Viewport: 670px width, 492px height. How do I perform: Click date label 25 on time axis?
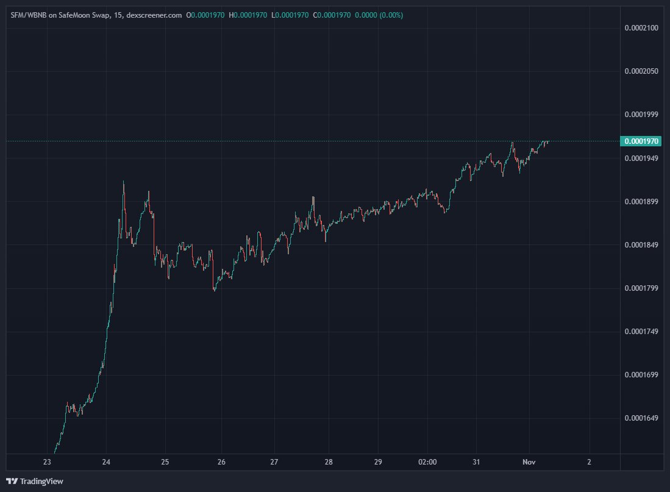point(165,462)
